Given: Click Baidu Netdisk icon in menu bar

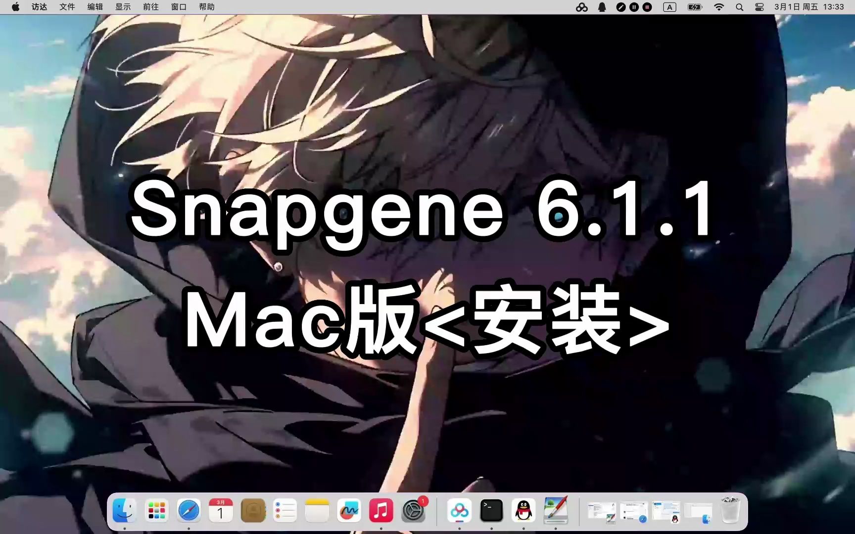Looking at the screenshot, I should point(582,7).
